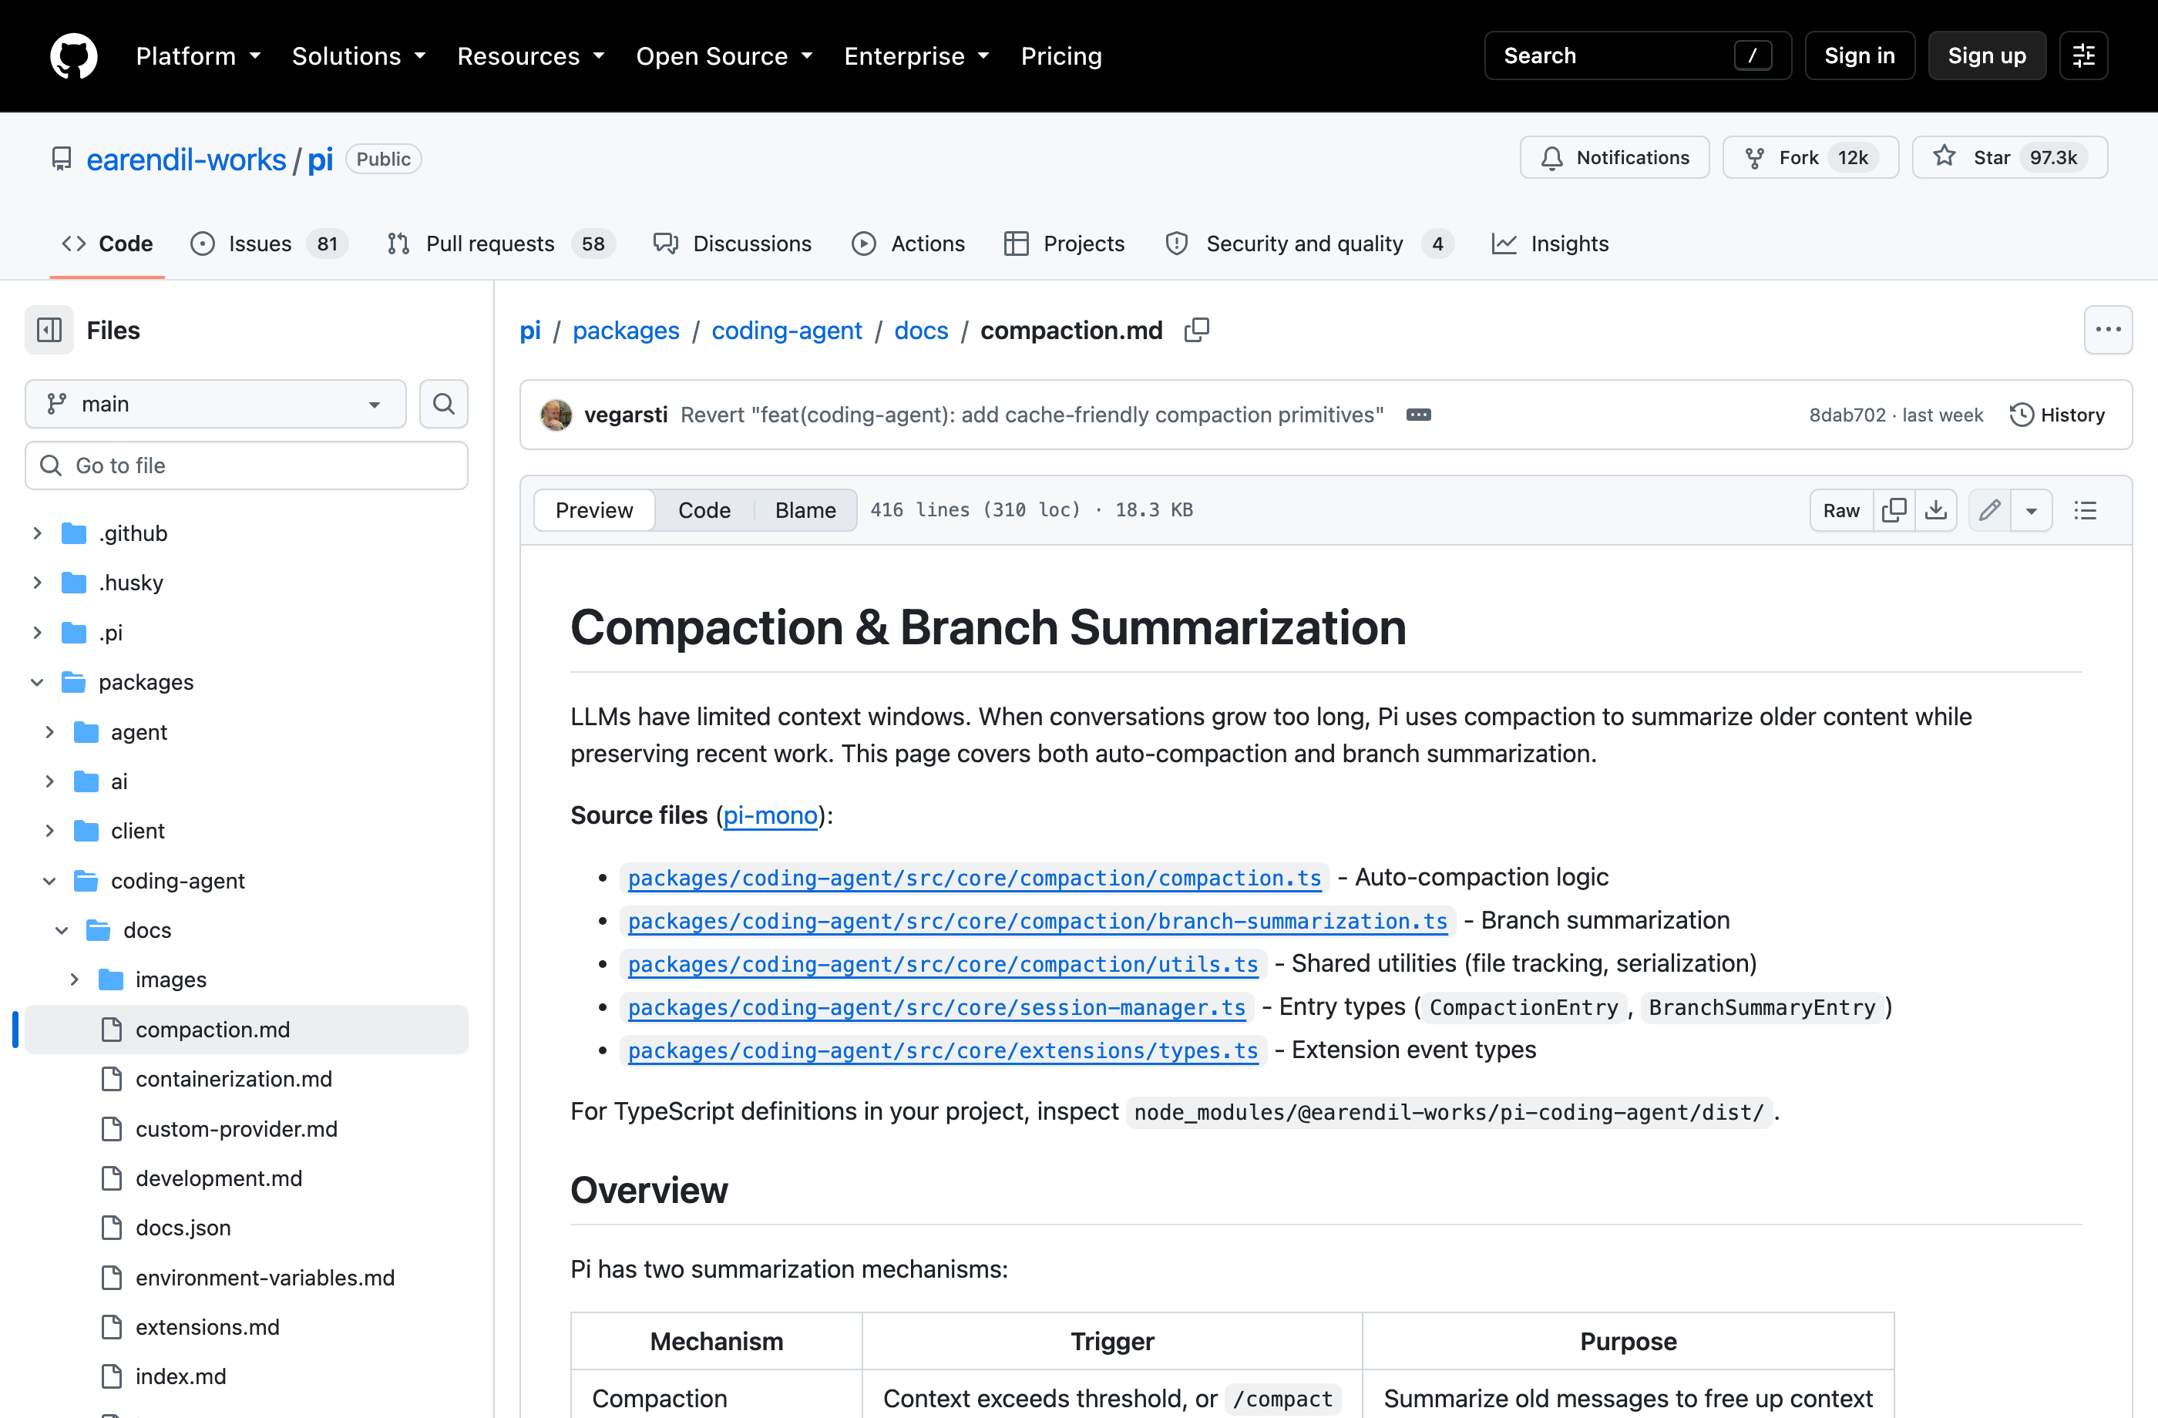Screen dimensions: 2158x1418
Task: Open Security and quality tab
Action: 1309,243
